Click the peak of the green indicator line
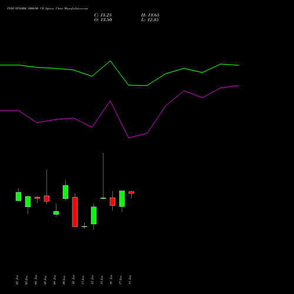This screenshot has width=294, height=294. pyautogui.click(x=110, y=61)
